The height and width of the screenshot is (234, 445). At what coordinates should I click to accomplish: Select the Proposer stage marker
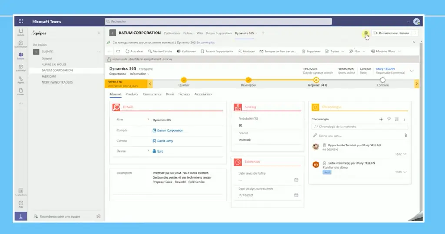pyautogui.click(x=316, y=80)
